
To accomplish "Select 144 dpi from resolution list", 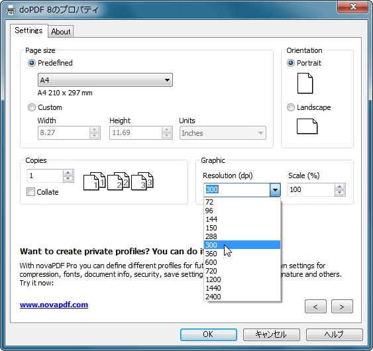I will click(242, 219).
